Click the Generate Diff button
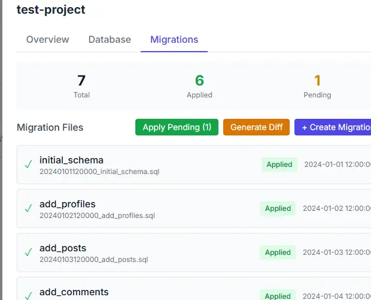The image size is (371, 300). pyautogui.click(x=256, y=127)
